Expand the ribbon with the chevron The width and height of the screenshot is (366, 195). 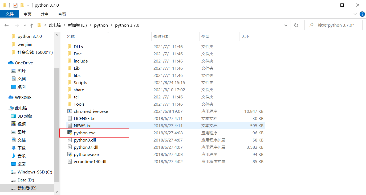(x=355, y=14)
